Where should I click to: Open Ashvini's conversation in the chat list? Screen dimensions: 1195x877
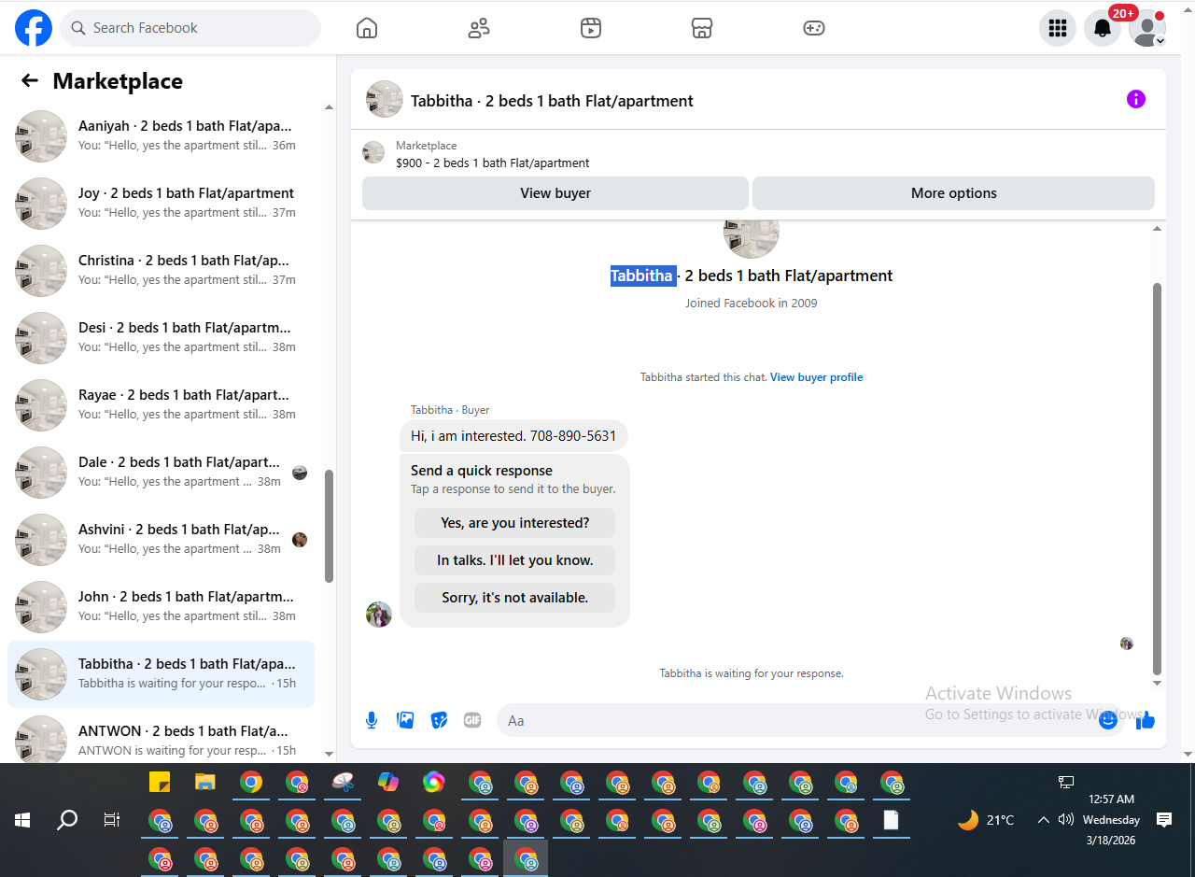pos(161,540)
